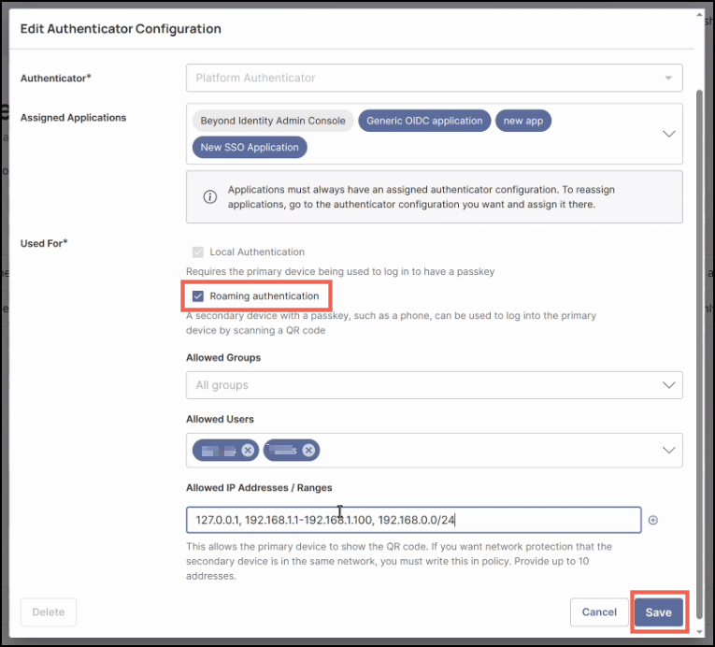Expand the Allowed Users dropdown chevron

pos(668,450)
